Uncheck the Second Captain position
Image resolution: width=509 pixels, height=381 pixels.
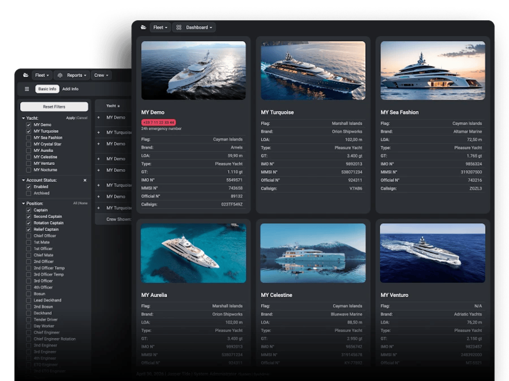(x=28, y=216)
